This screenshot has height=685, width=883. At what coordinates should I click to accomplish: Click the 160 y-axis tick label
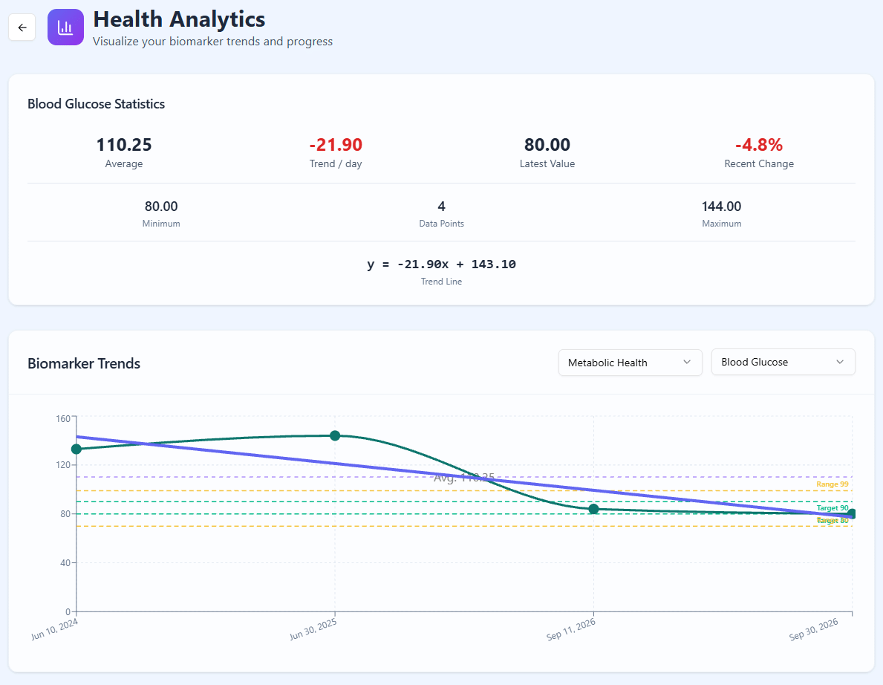tap(63, 418)
